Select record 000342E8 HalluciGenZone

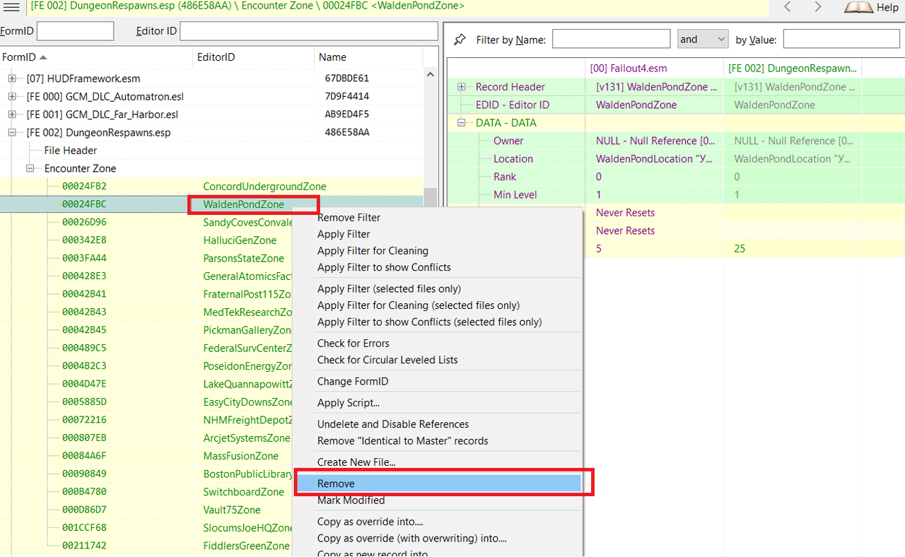tap(146, 240)
